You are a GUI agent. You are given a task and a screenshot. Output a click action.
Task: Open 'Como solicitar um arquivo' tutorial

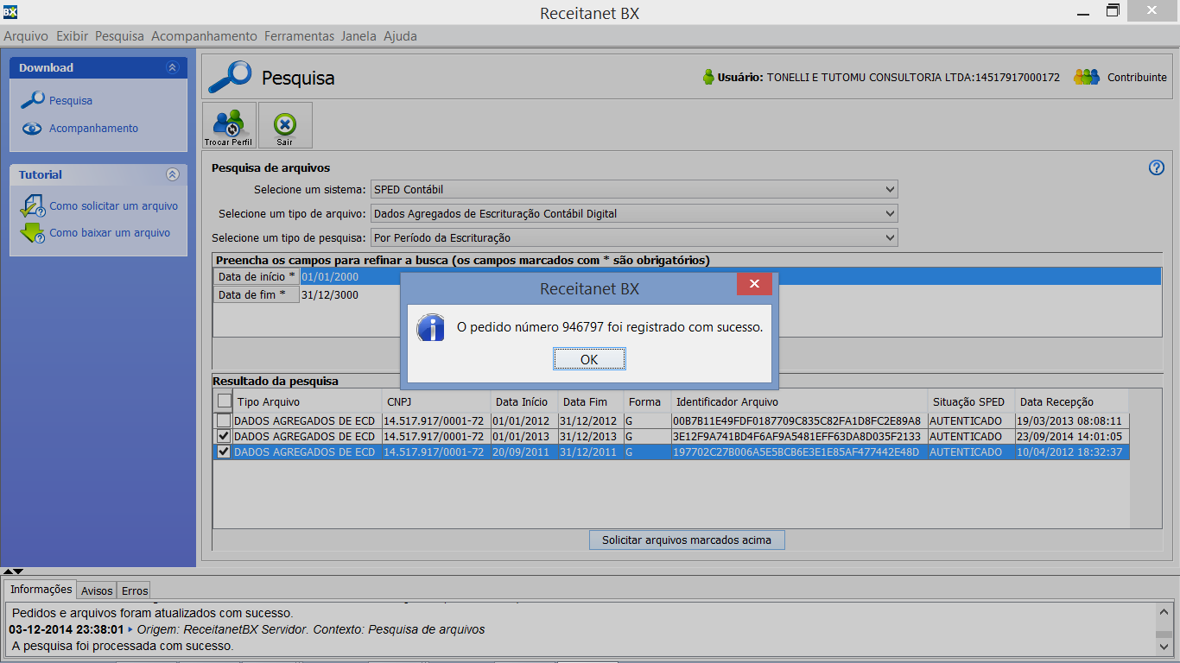click(x=113, y=206)
